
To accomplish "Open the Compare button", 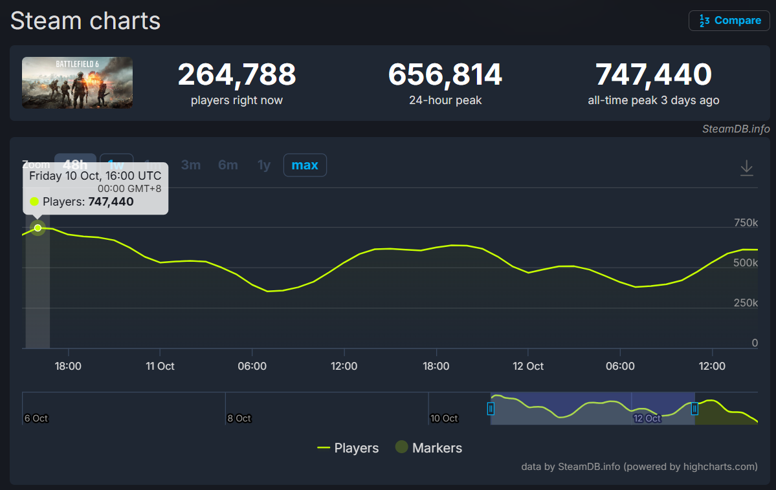I will [729, 21].
